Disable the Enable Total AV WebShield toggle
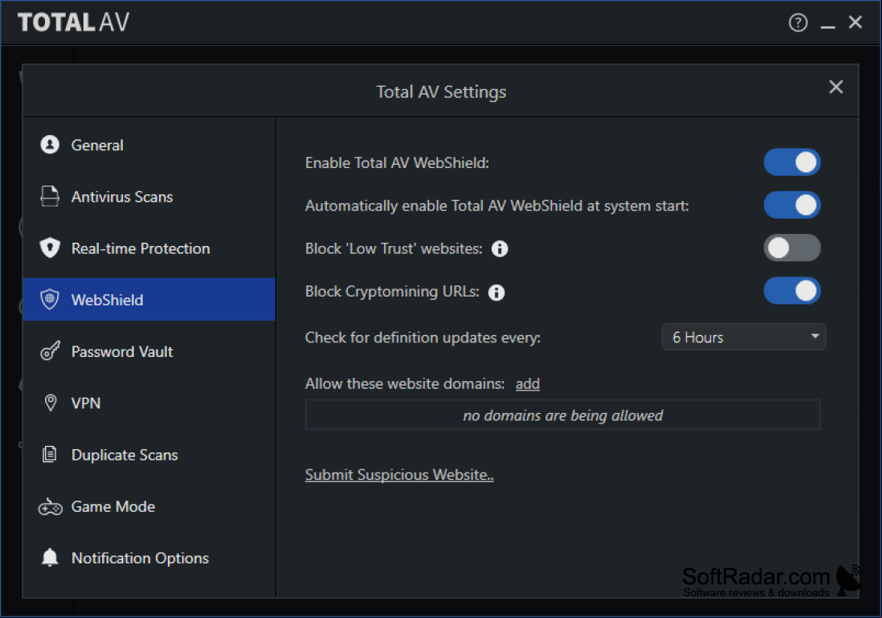The height and width of the screenshot is (618, 882). [792, 162]
